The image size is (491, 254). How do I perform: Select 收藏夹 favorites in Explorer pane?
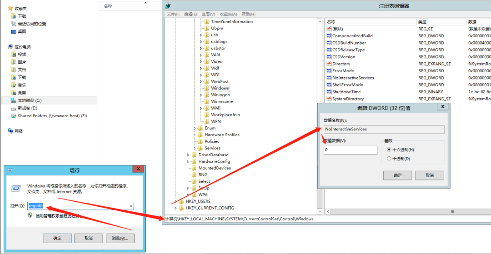point(20,9)
